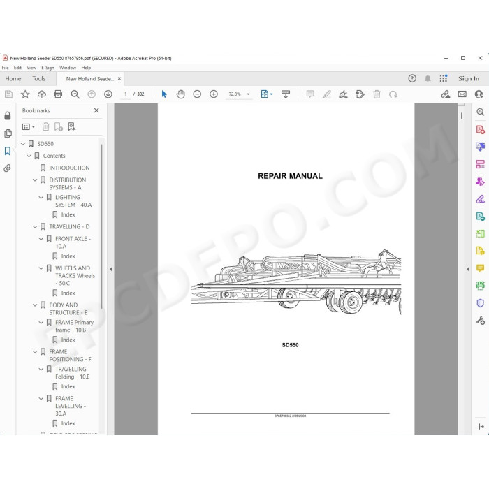Click the draw/sign pen tool
The image size is (489, 489).
[x=343, y=94]
